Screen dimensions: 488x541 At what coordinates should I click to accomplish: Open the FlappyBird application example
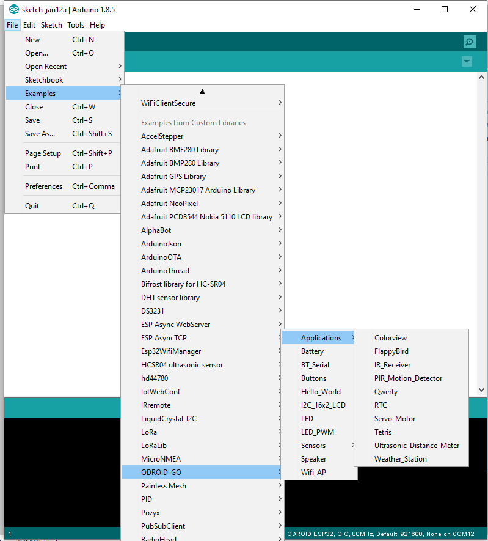[x=412, y=351]
